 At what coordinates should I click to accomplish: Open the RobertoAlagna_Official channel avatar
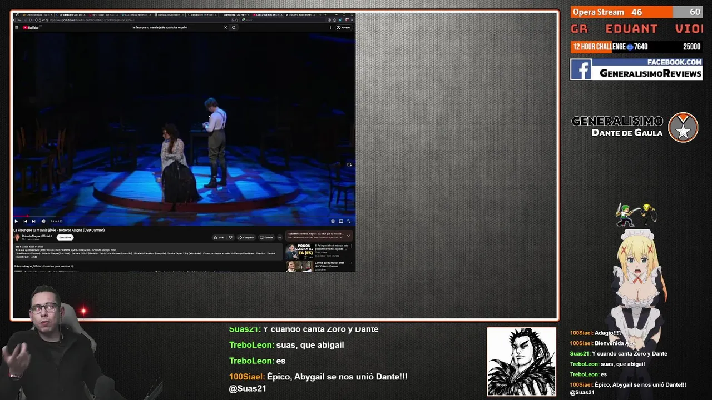click(17, 237)
